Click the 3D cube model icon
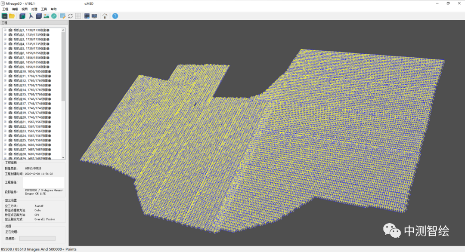Viewport: 465px width, 252px height. (39, 16)
